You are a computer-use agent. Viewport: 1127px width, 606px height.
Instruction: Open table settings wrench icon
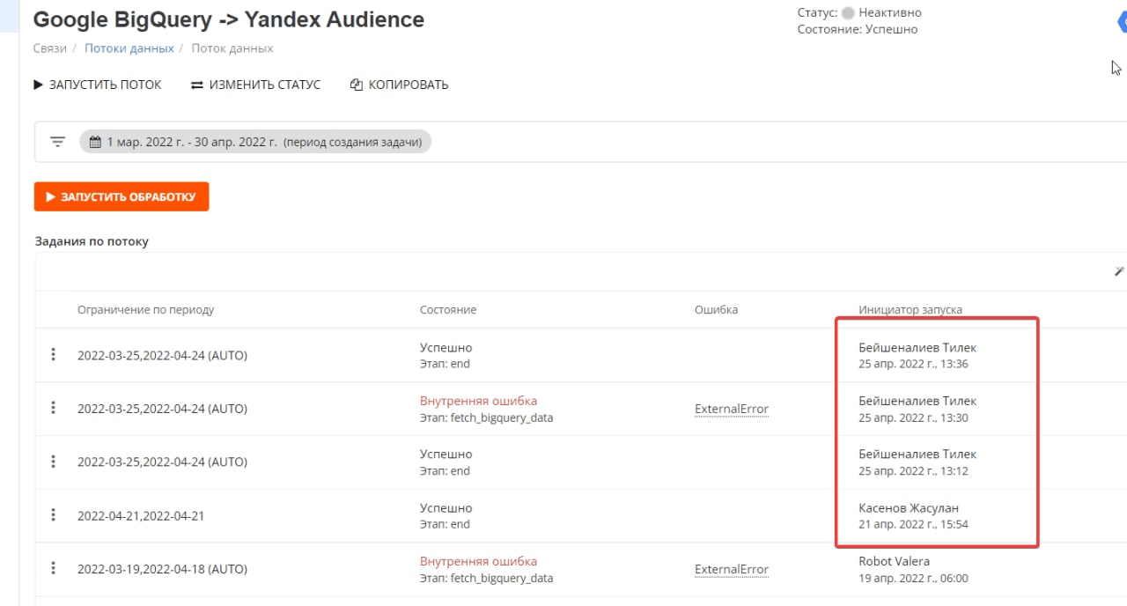pos(1119,272)
